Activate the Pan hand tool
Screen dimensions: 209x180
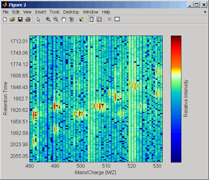[64, 19]
